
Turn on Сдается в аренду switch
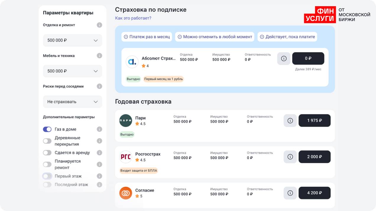(47, 153)
